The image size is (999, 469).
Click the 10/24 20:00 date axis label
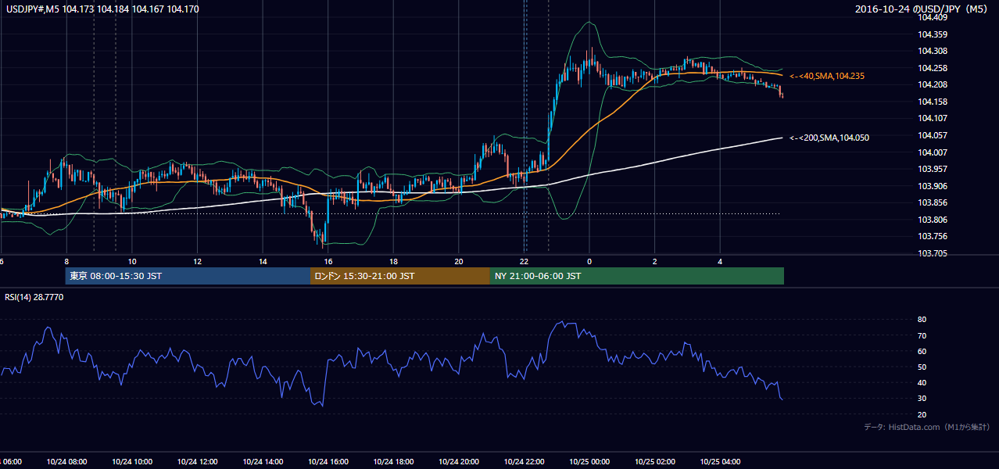tap(459, 461)
